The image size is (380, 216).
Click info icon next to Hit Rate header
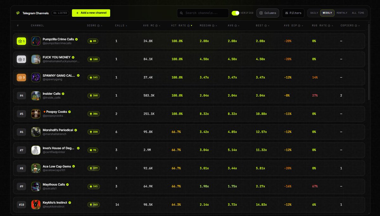pyautogui.click(x=188, y=26)
